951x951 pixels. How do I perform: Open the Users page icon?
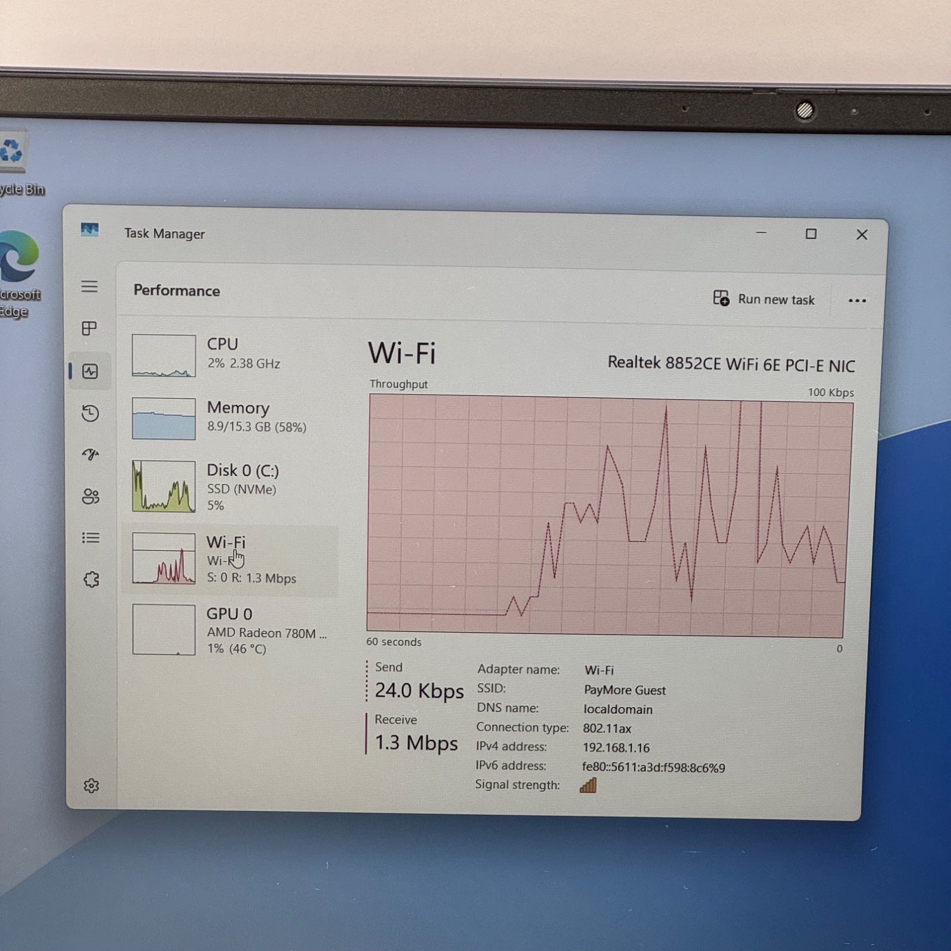pyautogui.click(x=90, y=496)
